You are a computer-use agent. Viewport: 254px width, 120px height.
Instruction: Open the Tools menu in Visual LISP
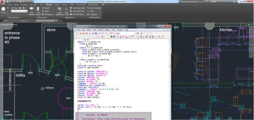114,30
